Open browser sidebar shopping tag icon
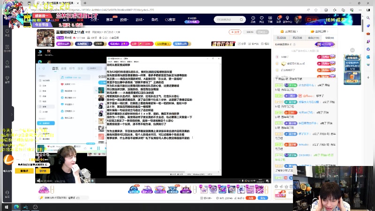The width and height of the screenshot is (375, 211). pos(368,26)
